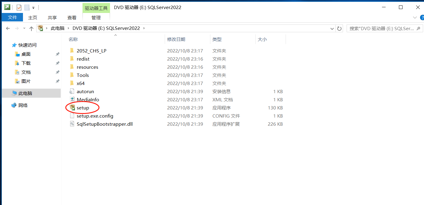Click the x64 folder icon
424x205 pixels.
coord(72,83)
